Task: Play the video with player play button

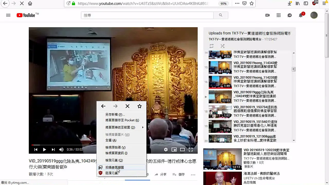Action: [44, 150]
